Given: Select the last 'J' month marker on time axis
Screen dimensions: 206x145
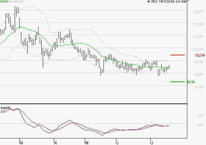Looking at the screenshot, I should pyautogui.click(x=152, y=143).
